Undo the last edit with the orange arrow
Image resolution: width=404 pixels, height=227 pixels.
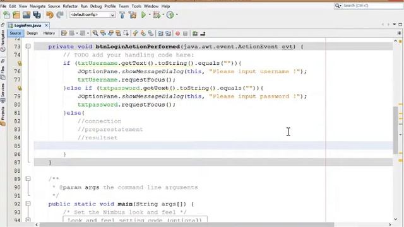pyautogui.click(x=50, y=15)
